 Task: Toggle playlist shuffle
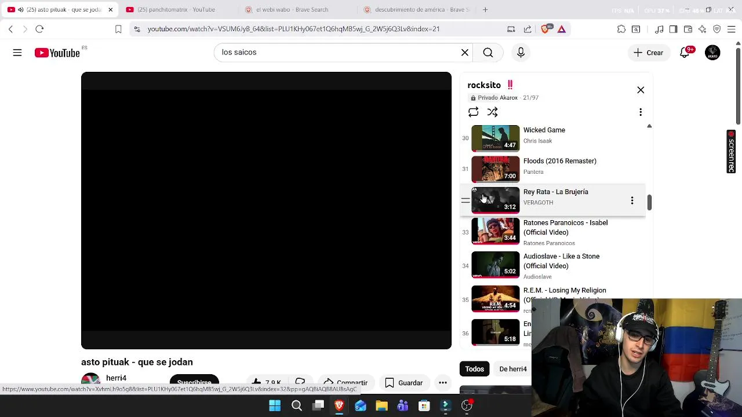coord(492,112)
